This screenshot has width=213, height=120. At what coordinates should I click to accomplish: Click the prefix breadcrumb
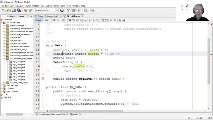click(x=74, y=114)
